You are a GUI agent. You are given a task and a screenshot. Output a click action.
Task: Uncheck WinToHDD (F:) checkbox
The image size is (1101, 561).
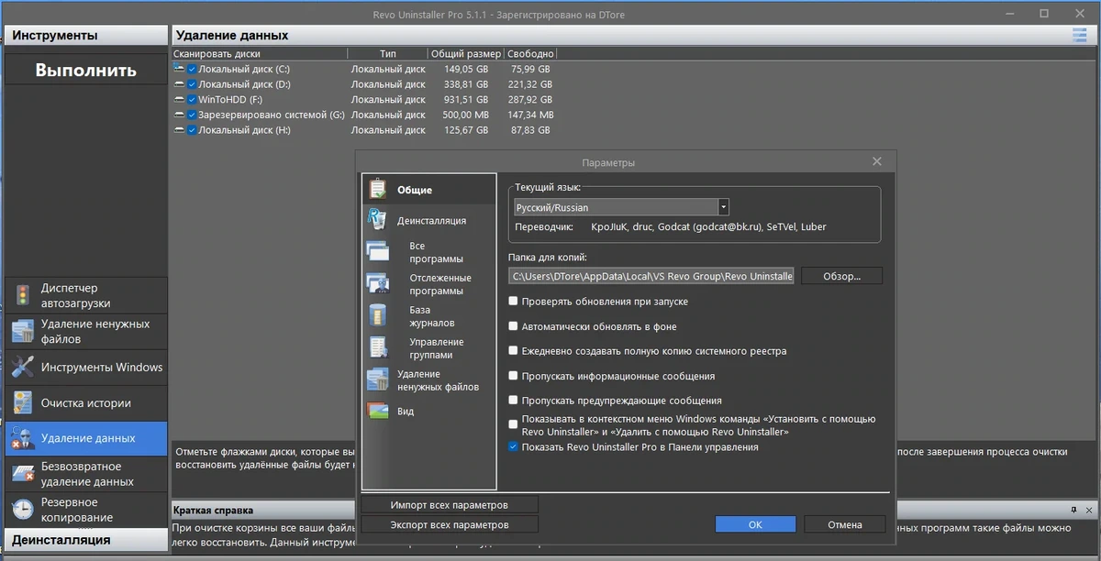[192, 99]
